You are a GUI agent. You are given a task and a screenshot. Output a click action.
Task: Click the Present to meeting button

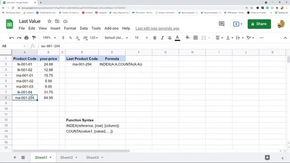click(x=237, y=24)
